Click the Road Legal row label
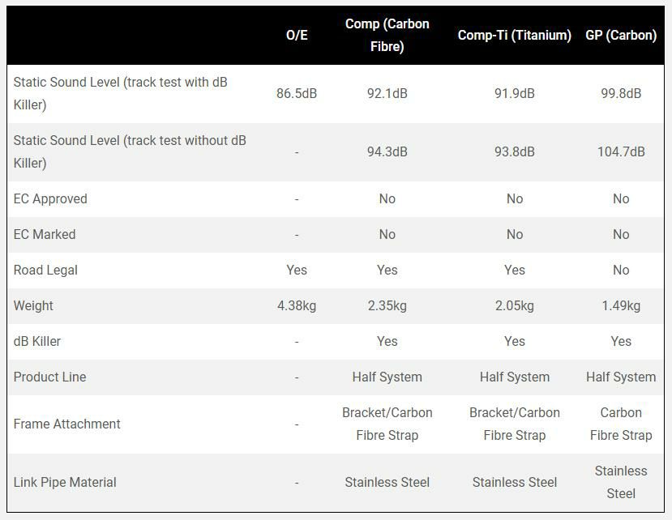Screen dimensions: 672x520 point(45,271)
